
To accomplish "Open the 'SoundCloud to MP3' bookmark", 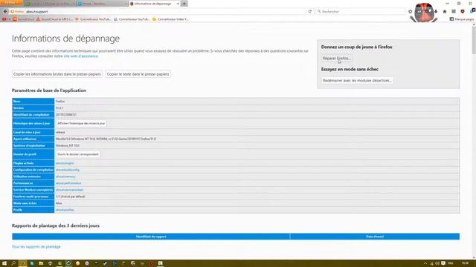I will pyautogui.click(x=54, y=19).
